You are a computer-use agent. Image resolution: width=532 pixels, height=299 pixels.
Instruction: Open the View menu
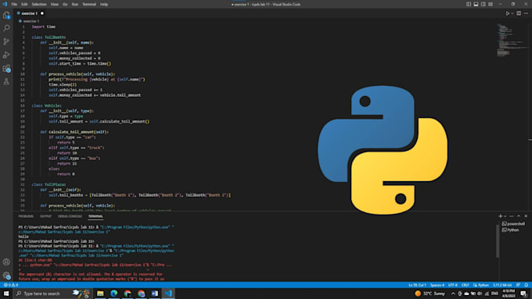pos(55,5)
